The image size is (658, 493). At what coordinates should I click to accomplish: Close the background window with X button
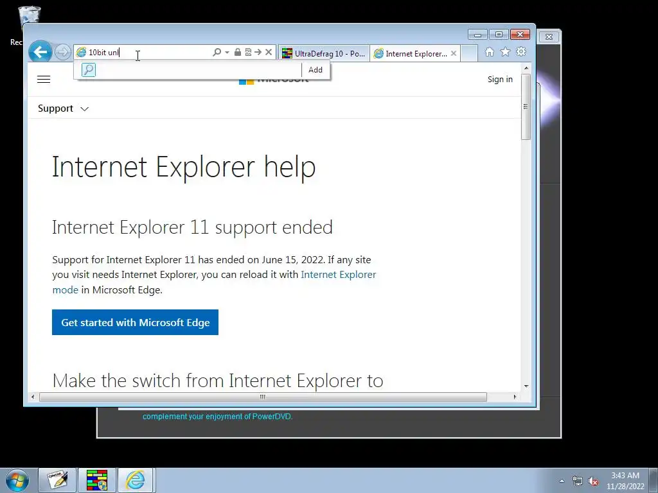point(549,37)
